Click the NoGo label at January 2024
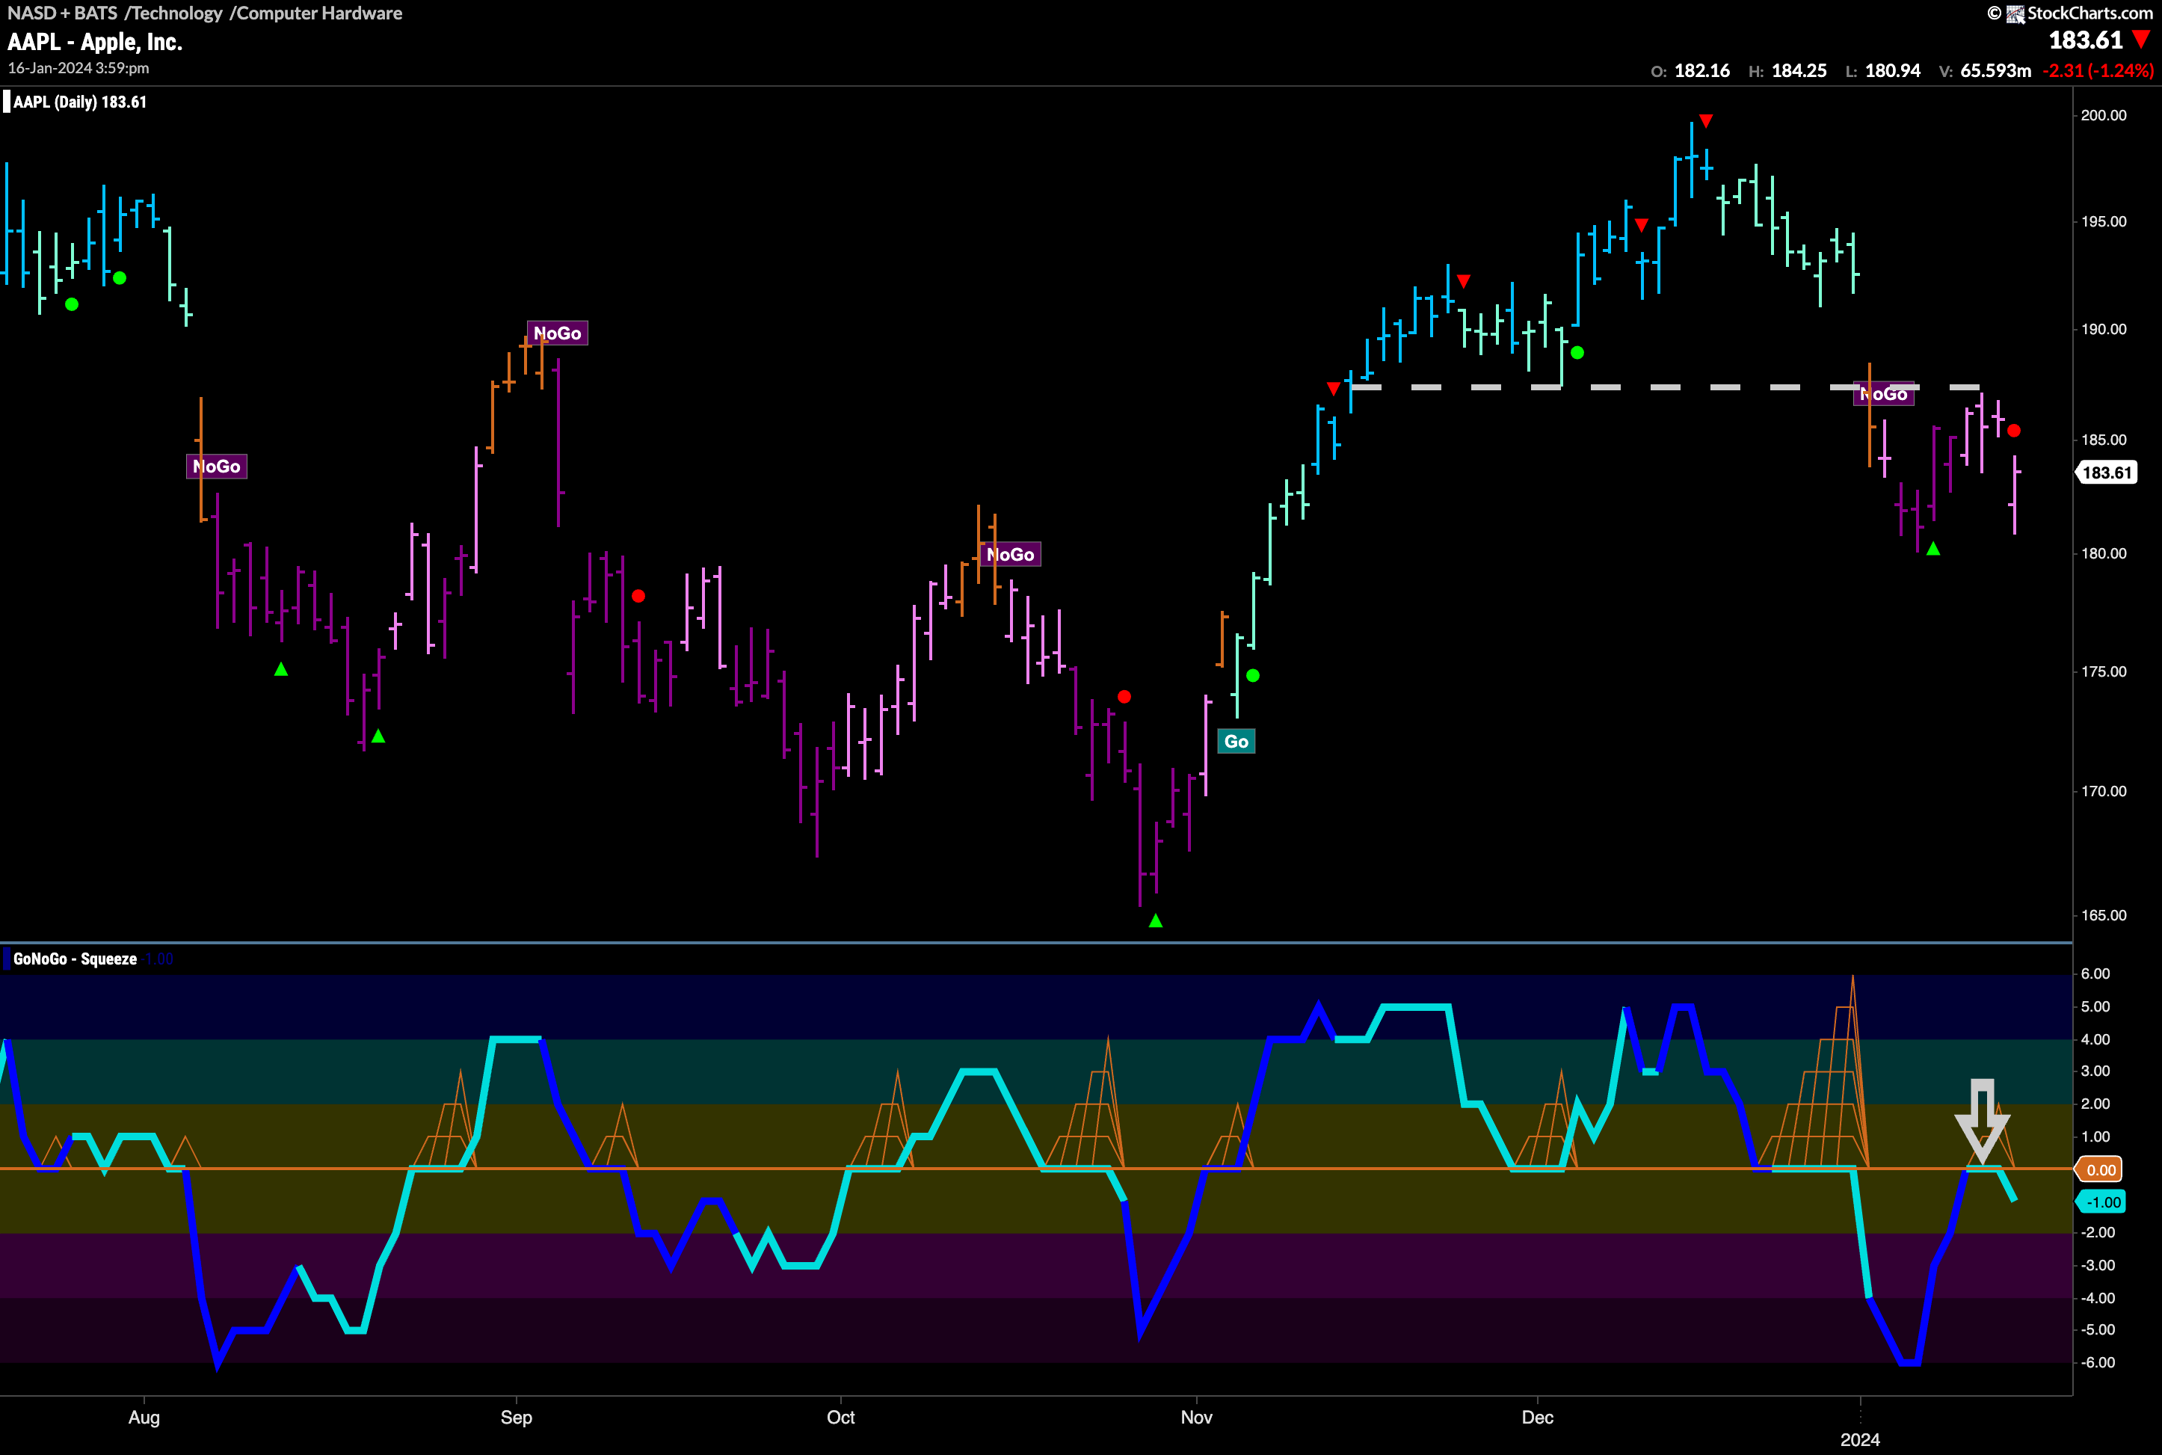This screenshot has width=2162, height=1455. click(1884, 394)
